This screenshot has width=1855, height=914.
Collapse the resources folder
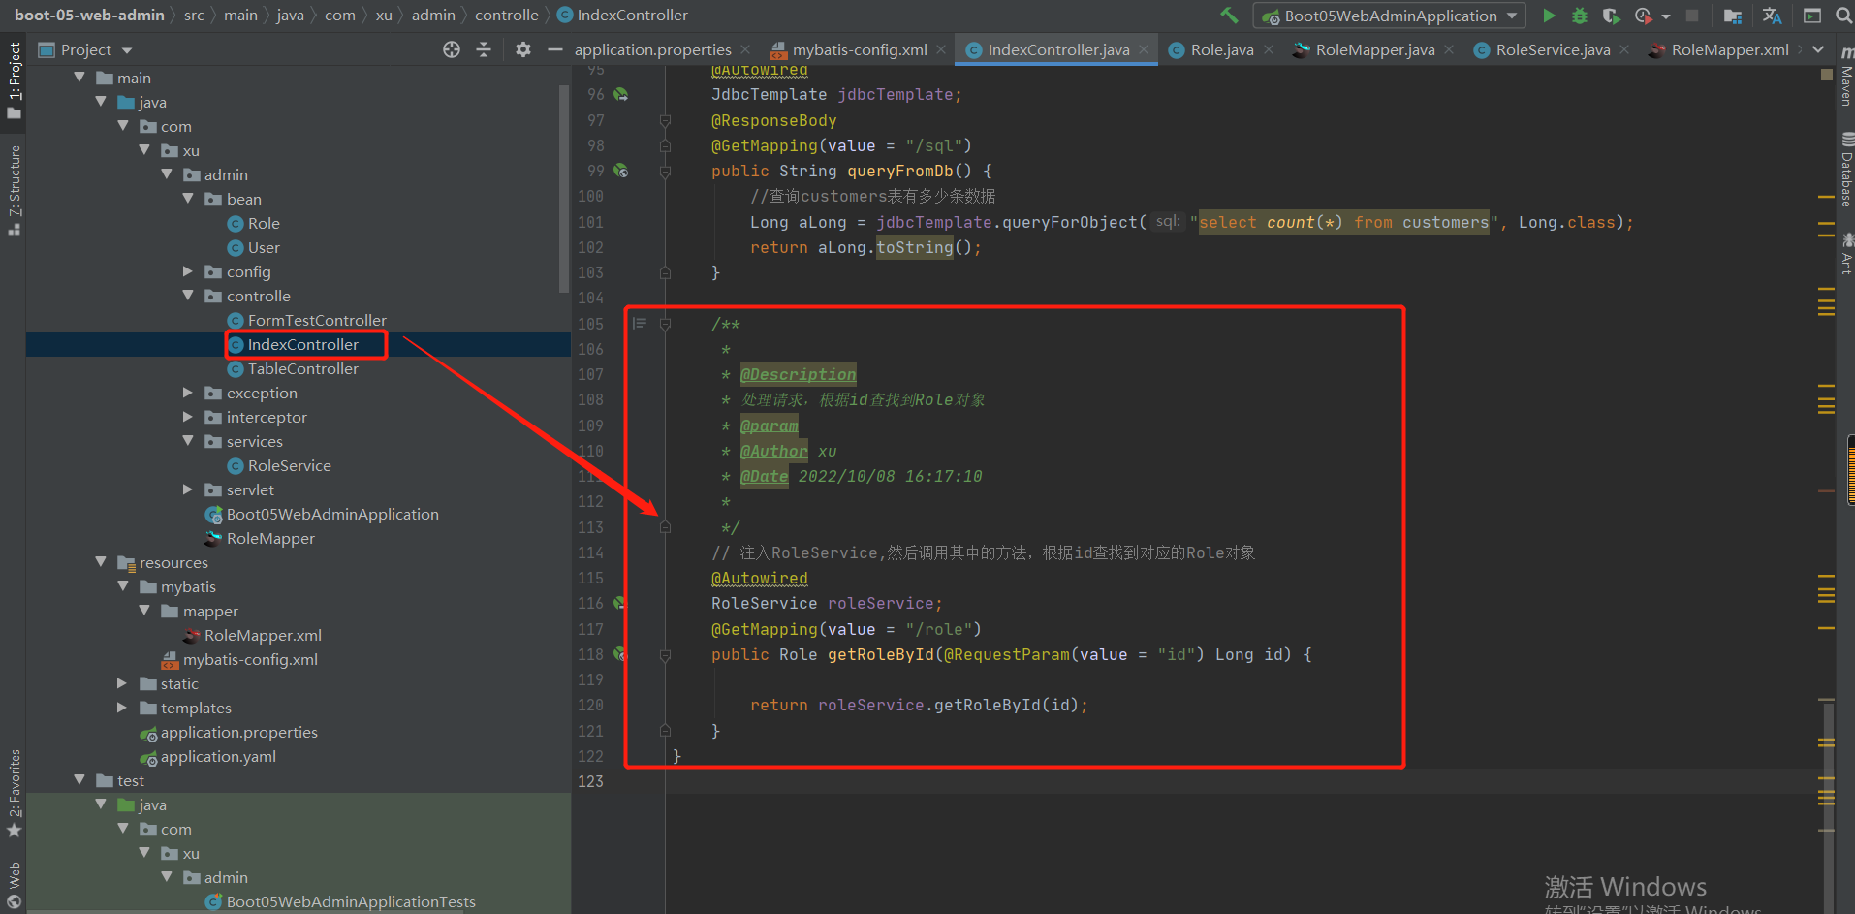click(x=101, y=562)
